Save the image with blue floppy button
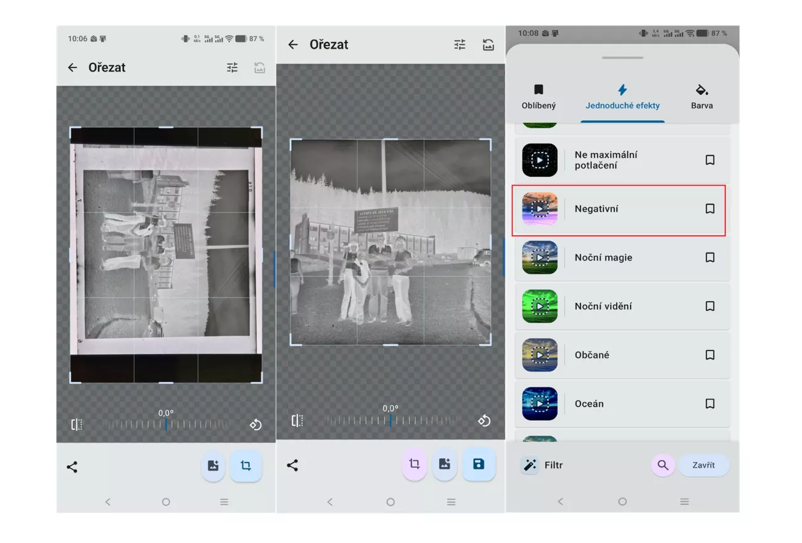 [x=479, y=464]
